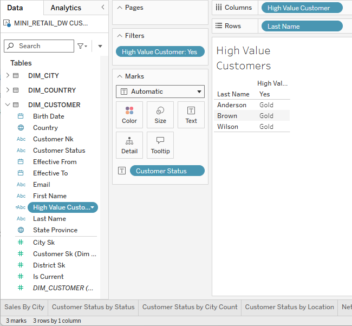Open the Color marks card
The width and height of the screenshot is (352, 326).
coord(129,115)
